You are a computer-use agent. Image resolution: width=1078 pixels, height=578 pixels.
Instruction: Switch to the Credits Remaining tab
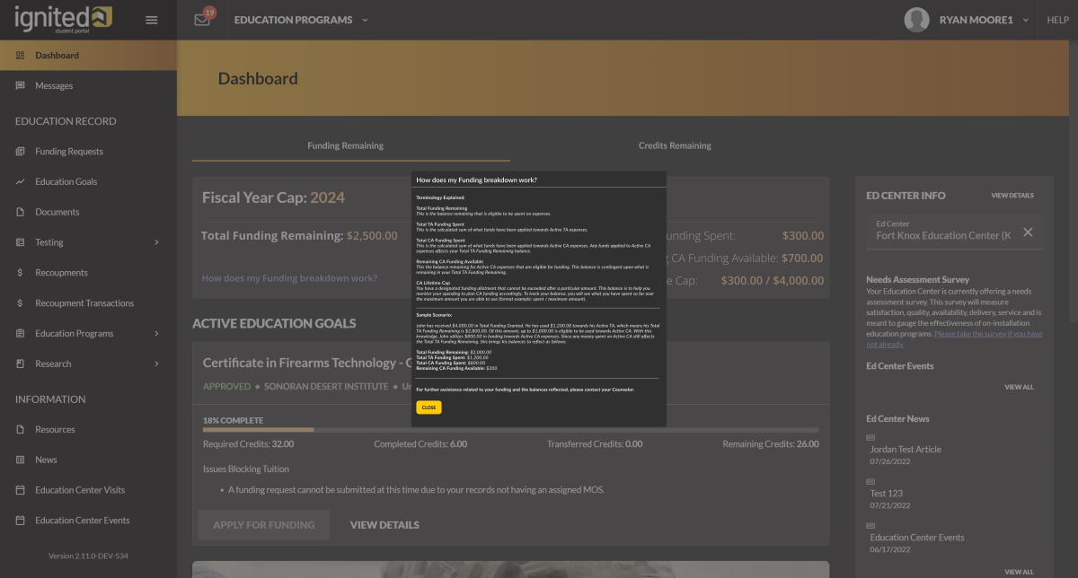(x=674, y=145)
